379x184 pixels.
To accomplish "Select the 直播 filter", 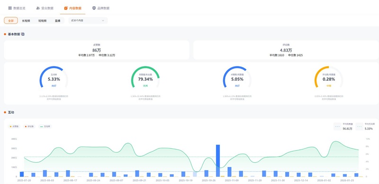I will [x=57, y=20].
